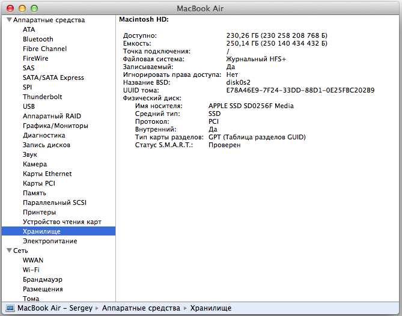This screenshot has height=316, width=402.
Task: Click the Протокол value PCI
Action: [213, 121]
